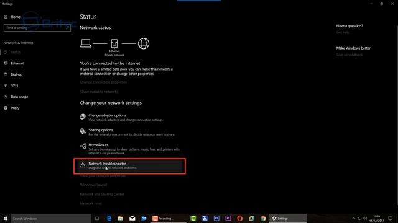Open the Windows Start menu

point(6,218)
